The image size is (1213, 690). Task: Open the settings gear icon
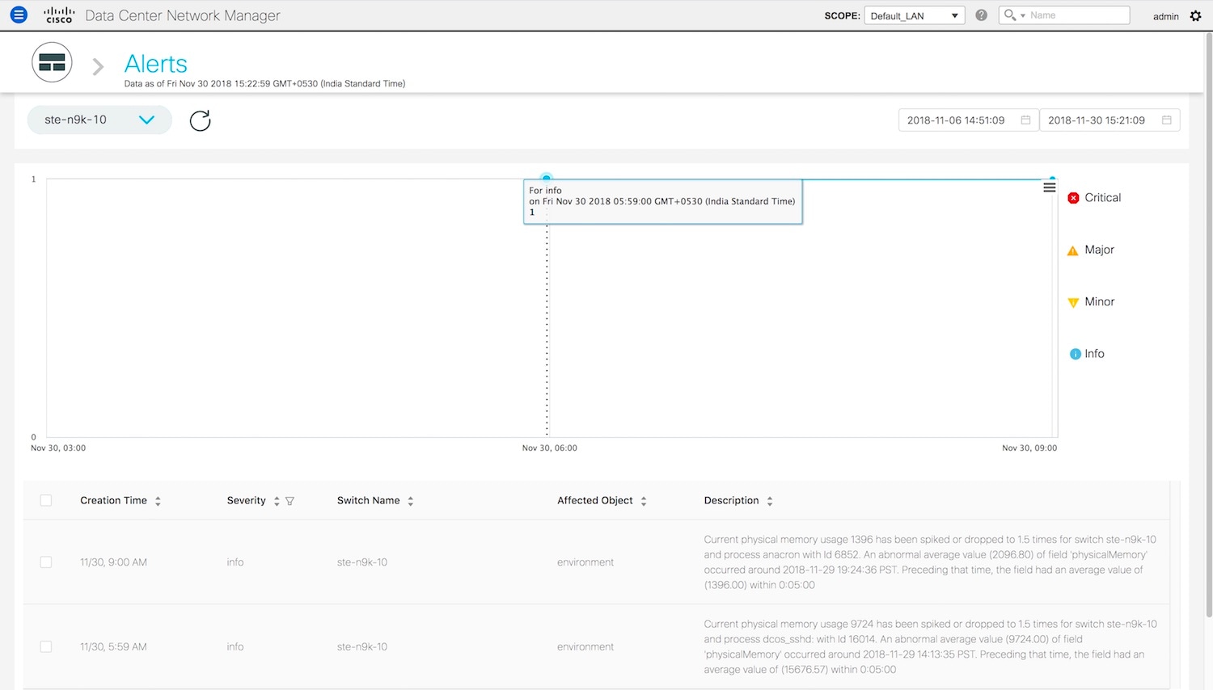1195,15
